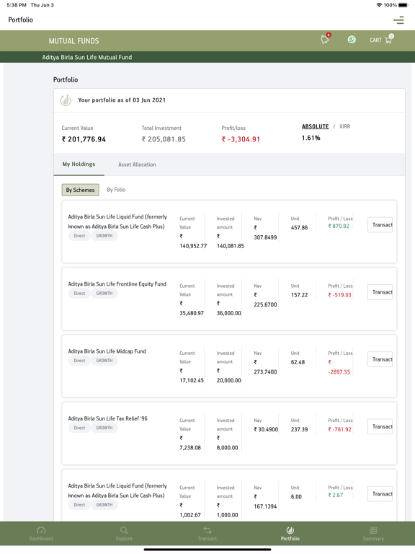Choose XIRR returns mode
Image resolution: width=415 pixels, height=554 pixels.
[x=345, y=126]
